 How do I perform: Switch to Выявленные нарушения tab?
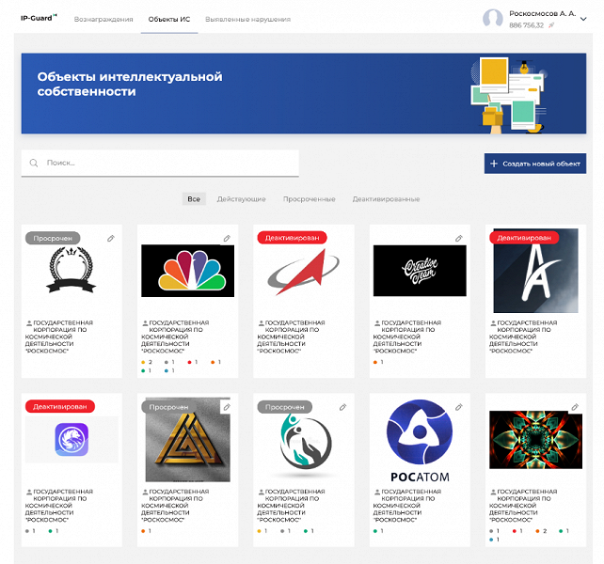click(x=247, y=19)
